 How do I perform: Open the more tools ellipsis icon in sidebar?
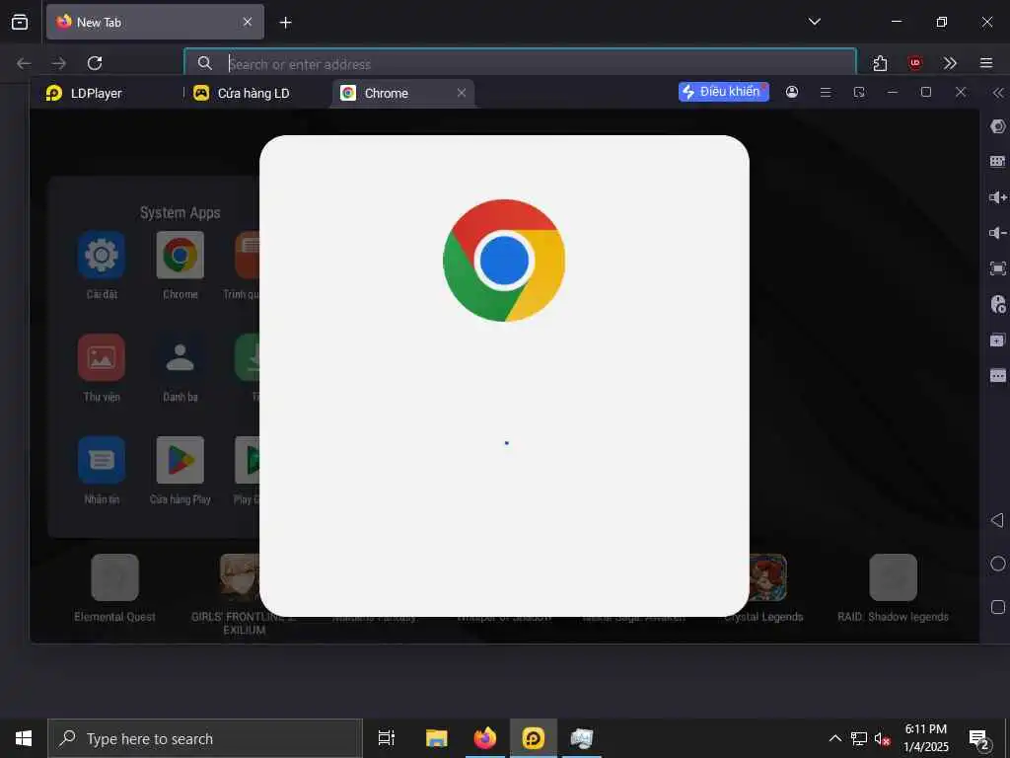coord(998,375)
